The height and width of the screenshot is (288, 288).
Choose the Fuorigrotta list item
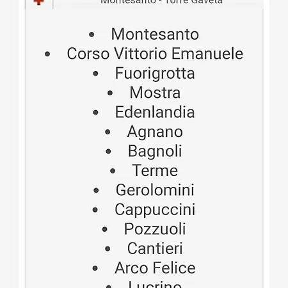[155, 74]
